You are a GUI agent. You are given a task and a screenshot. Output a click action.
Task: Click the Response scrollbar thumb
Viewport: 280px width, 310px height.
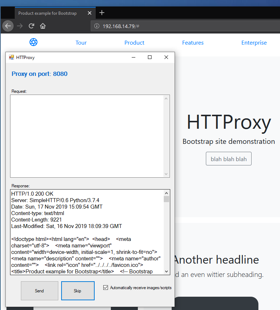tap(166, 199)
